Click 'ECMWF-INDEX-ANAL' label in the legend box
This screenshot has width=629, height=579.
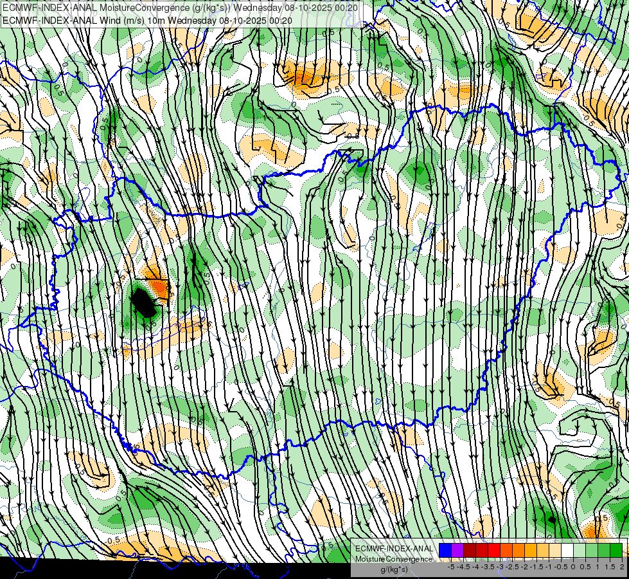[x=394, y=549]
